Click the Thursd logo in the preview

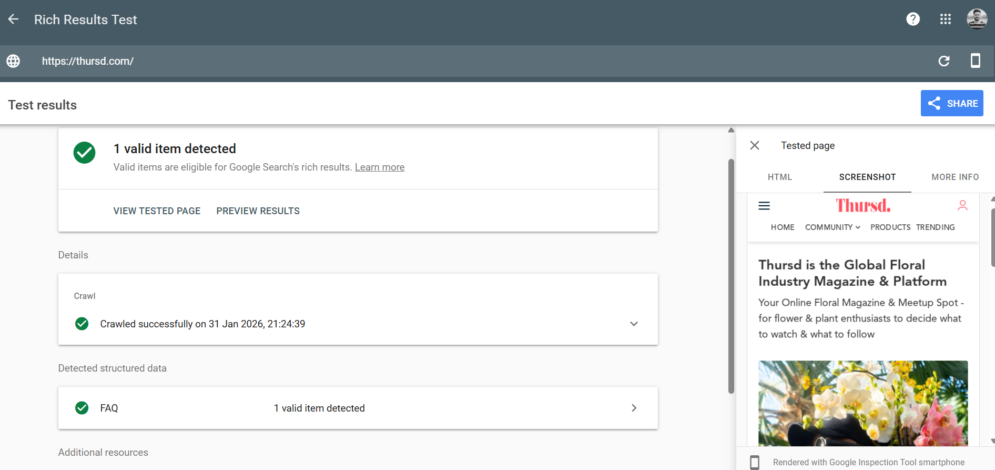[863, 205]
